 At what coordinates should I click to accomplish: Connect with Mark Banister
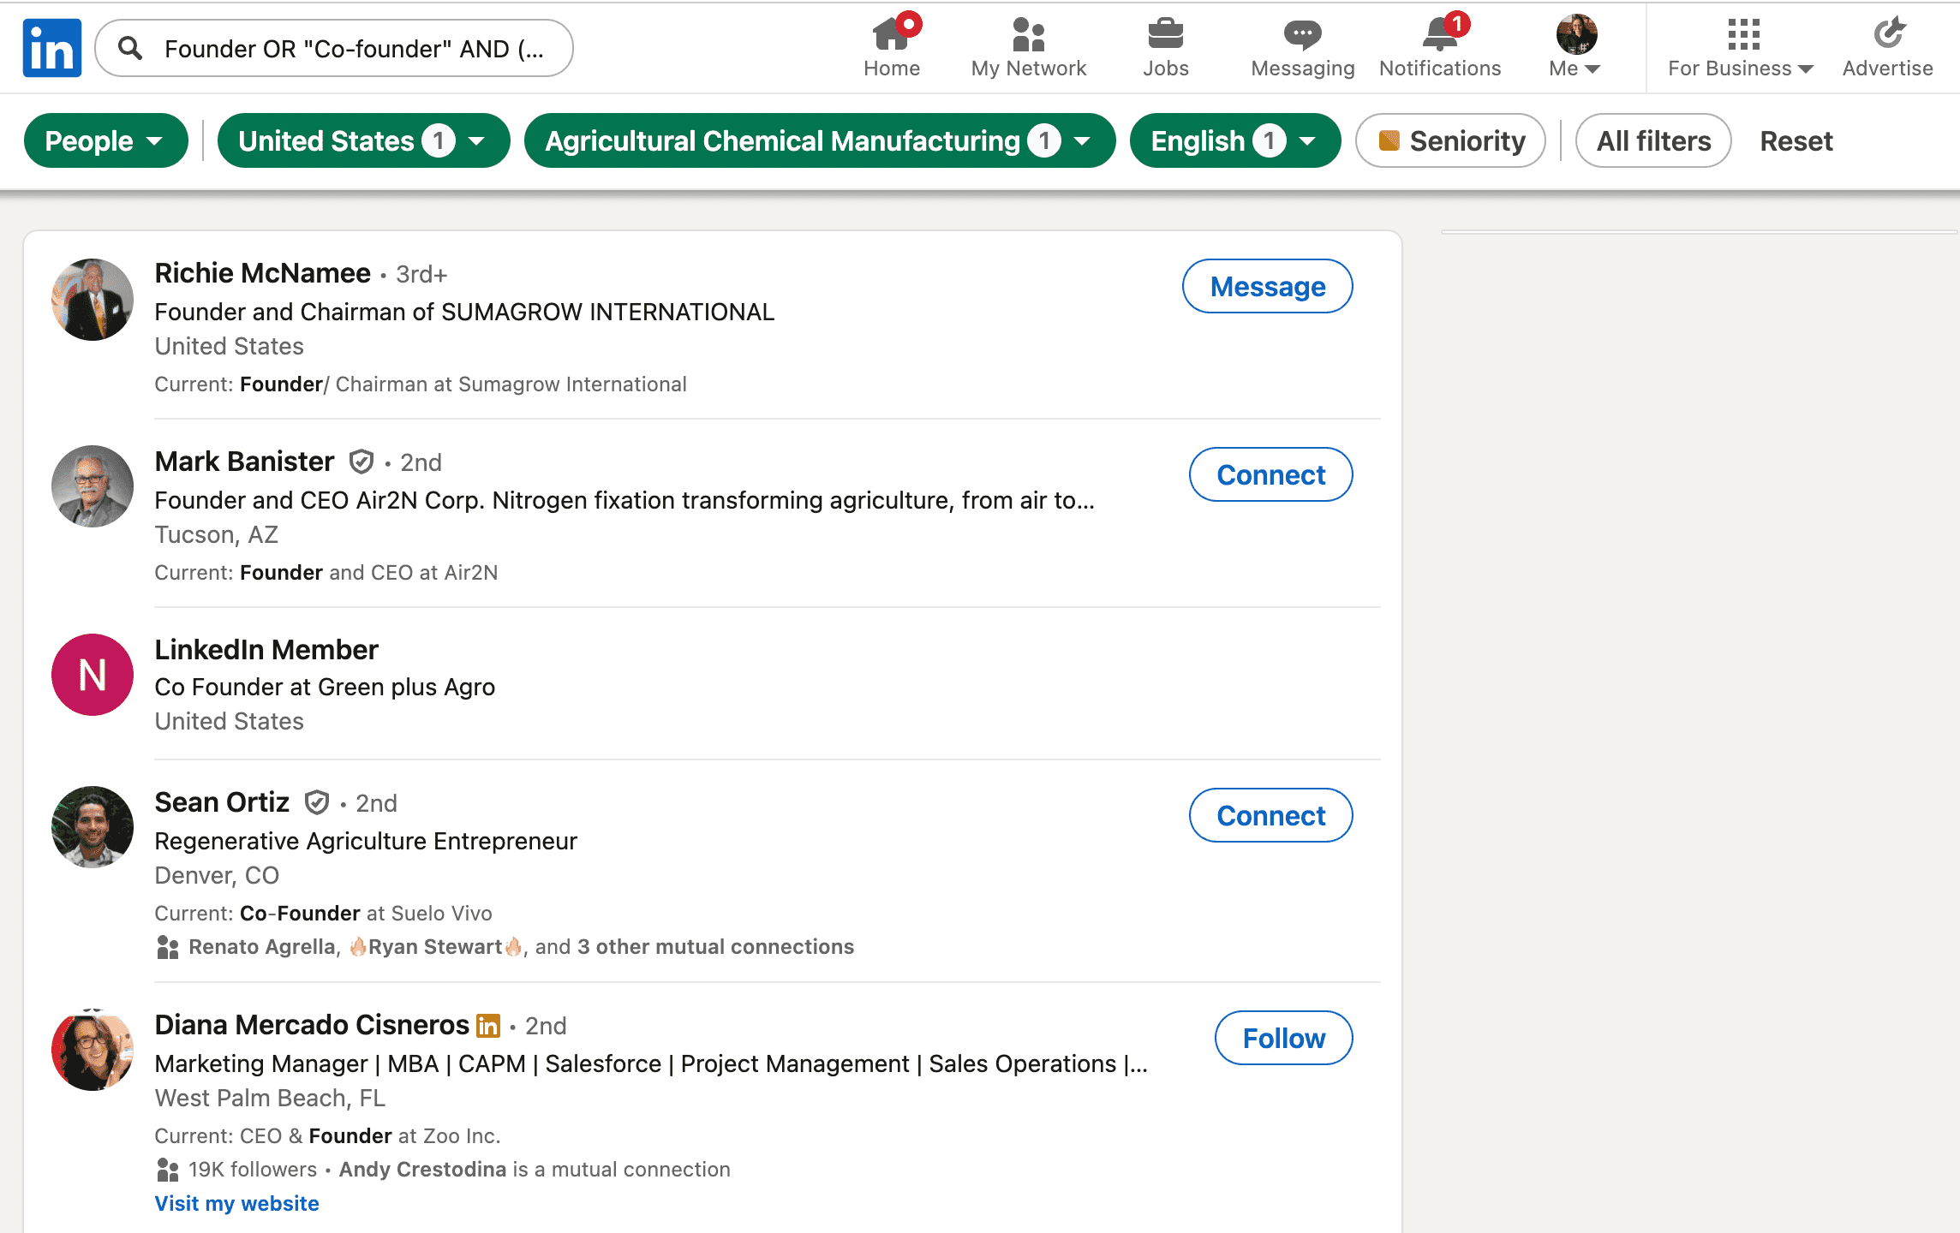[1270, 474]
